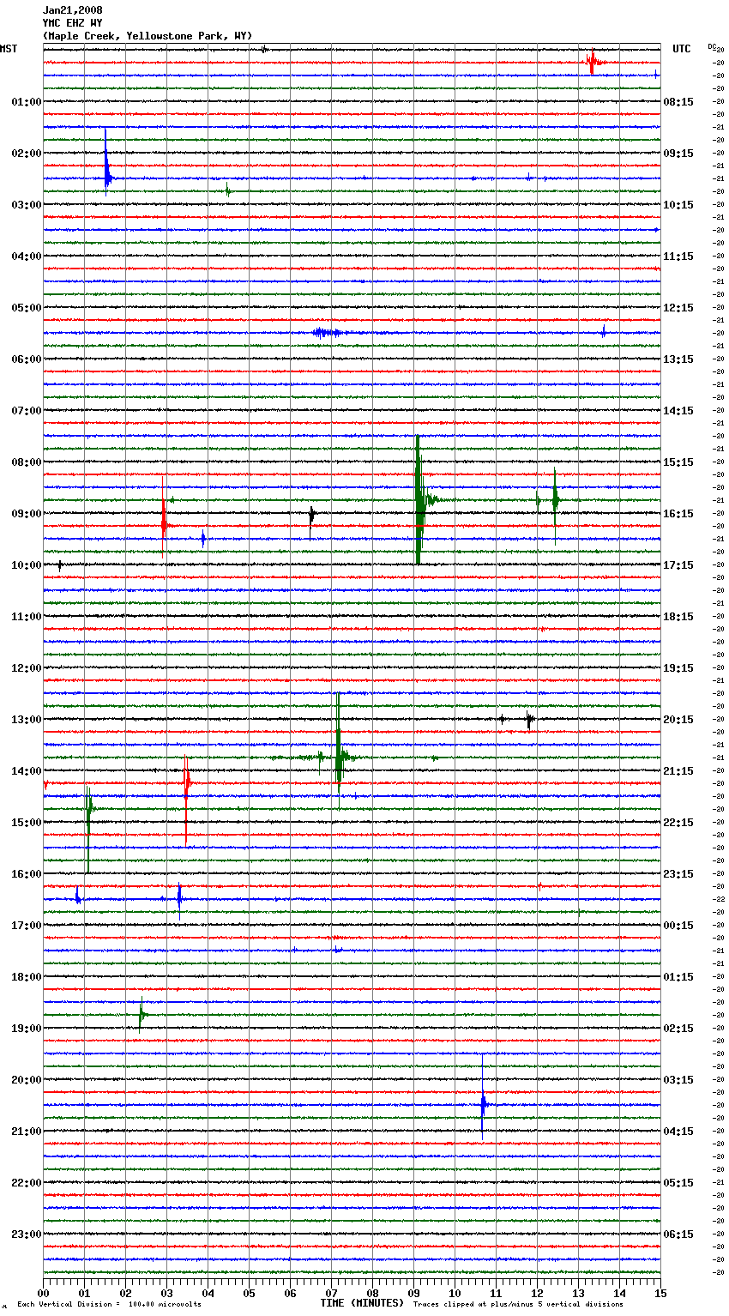The width and height of the screenshot is (729, 1316).
Task: Click minute tick "03" on the time axis
Action: click(x=166, y=1293)
